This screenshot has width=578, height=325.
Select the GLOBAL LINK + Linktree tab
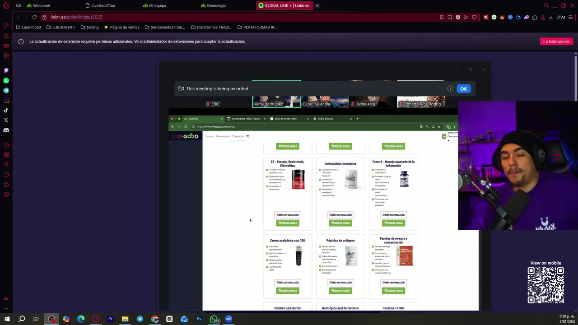[284, 5]
